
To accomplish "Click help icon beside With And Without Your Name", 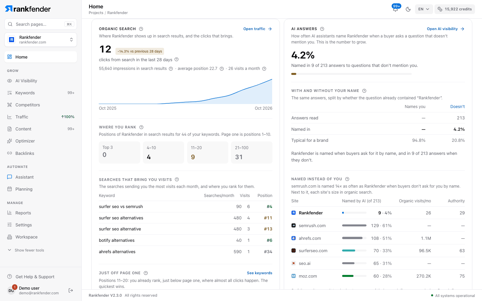I will [364, 91].
